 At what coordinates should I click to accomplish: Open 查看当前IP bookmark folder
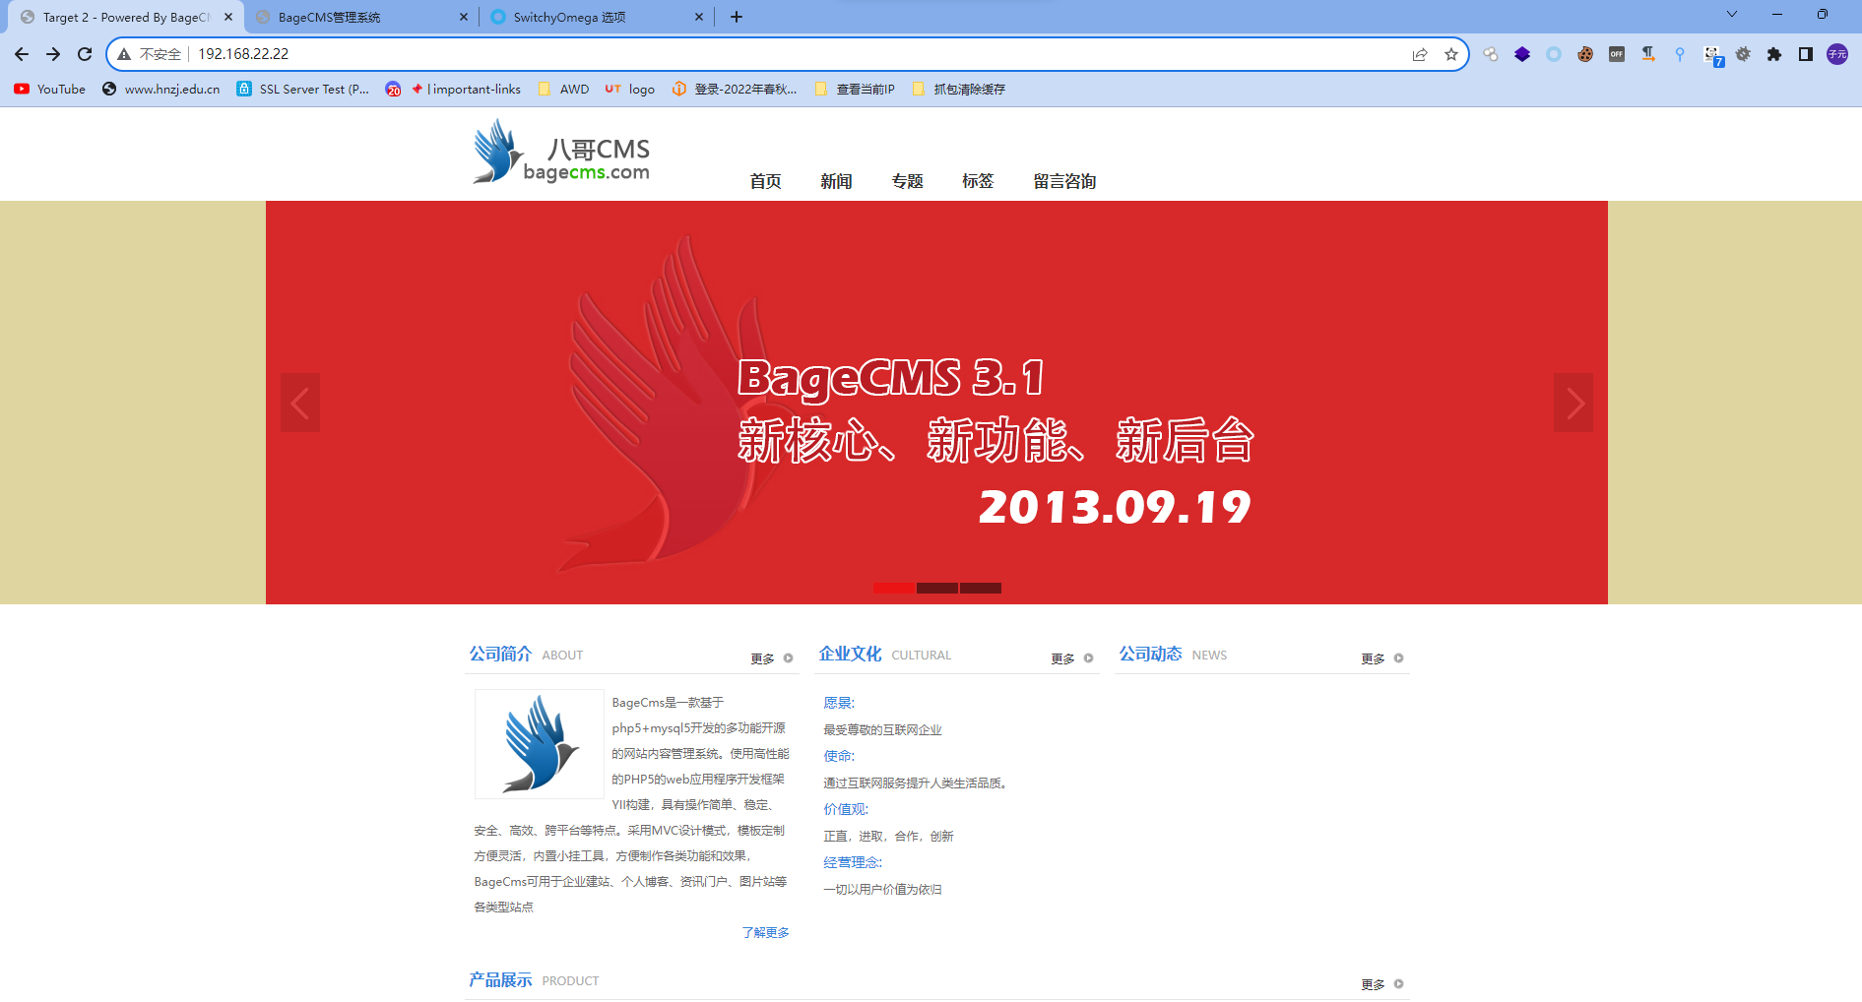click(x=855, y=89)
